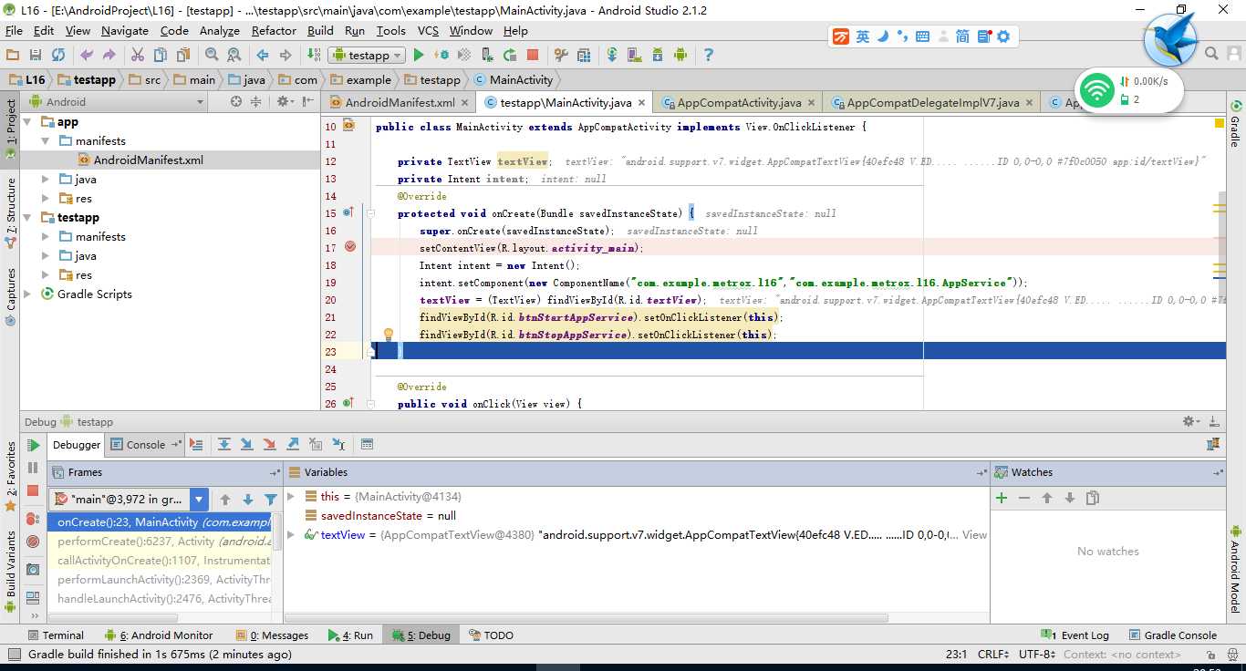Open the VCS menu
This screenshot has width=1246, height=671.
click(x=428, y=30)
